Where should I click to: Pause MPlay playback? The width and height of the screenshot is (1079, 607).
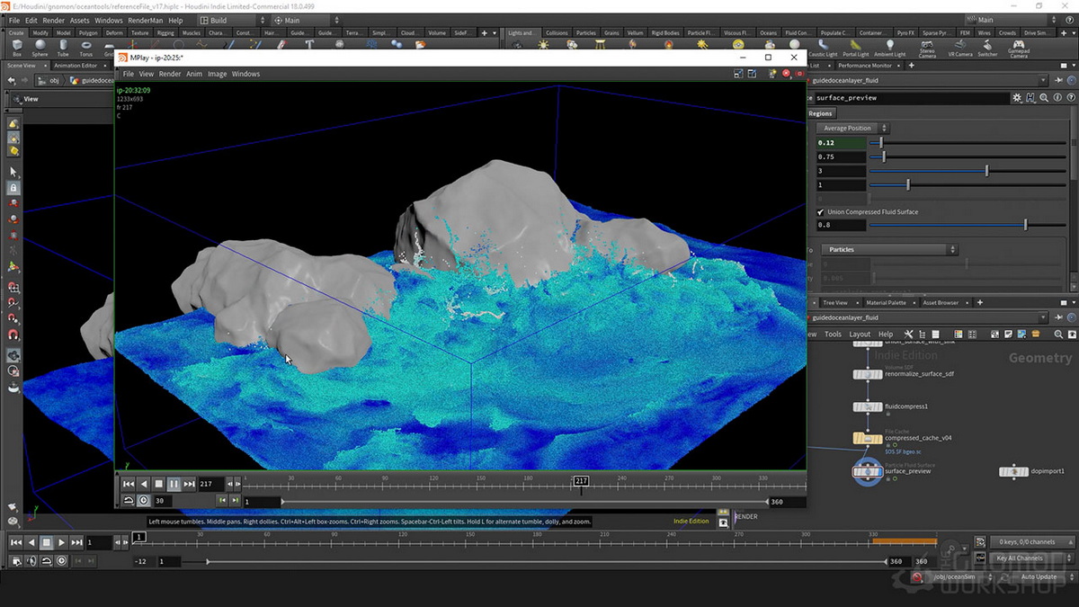tap(174, 484)
